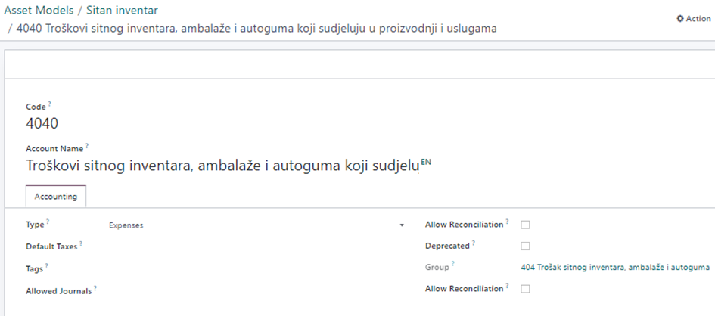Click the EN translate icon on Account Name

[425, 161]
